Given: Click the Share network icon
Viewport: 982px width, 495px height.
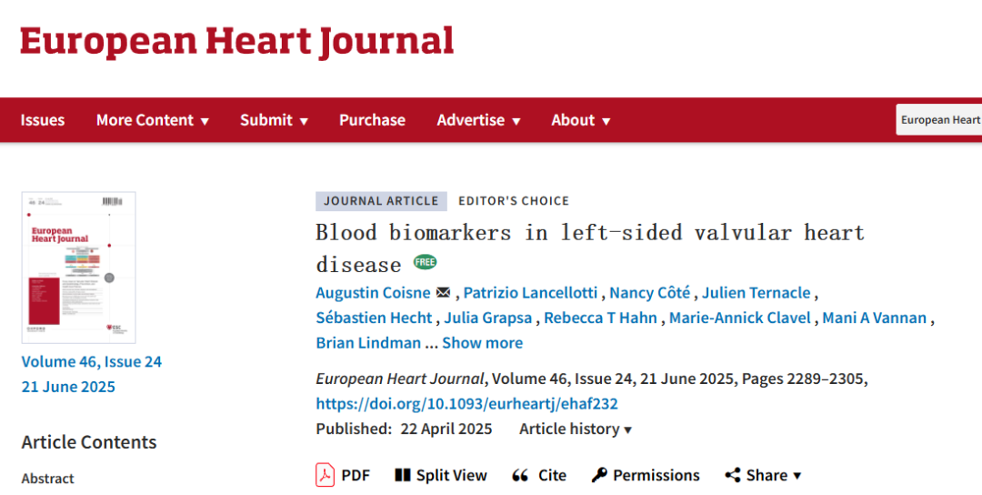Looking at the screenshot, I should [733, 475].
